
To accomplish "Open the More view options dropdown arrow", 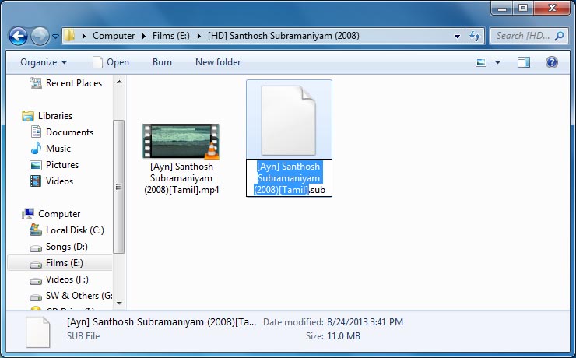I will pyautogui.click(x=497, y=62).
